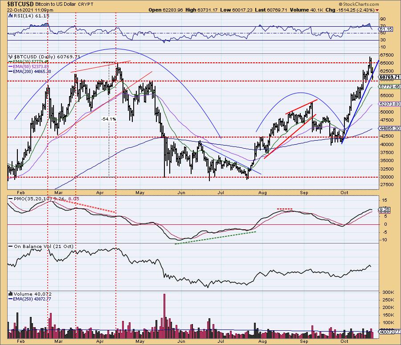
Task: Click the 40072 volume value tag
Action: tap(387, 332)
